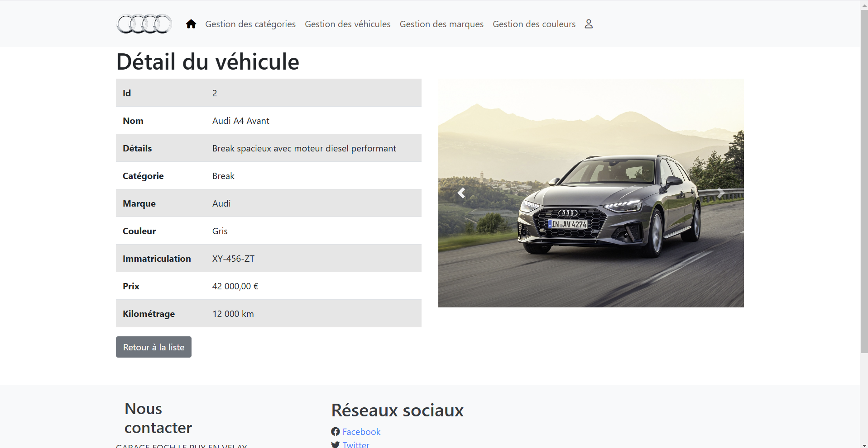Open Gestion des catégories

tap(250, 24)
